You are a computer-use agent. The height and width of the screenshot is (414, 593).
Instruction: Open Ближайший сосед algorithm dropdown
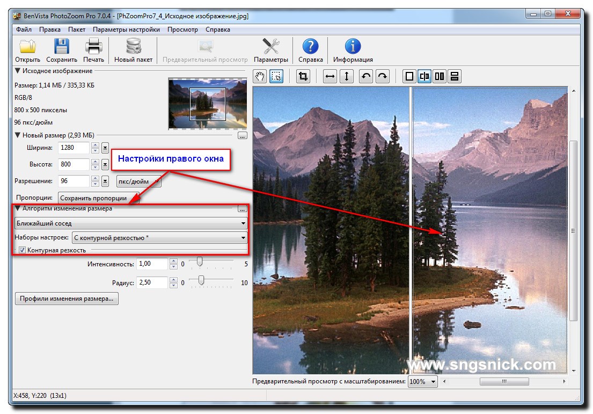[x=131, y=223]
